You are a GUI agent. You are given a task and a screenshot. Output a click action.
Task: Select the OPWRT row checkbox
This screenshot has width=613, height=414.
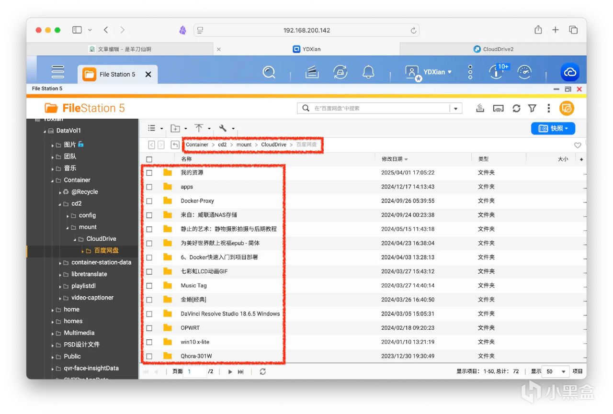[x=149, y=328]
